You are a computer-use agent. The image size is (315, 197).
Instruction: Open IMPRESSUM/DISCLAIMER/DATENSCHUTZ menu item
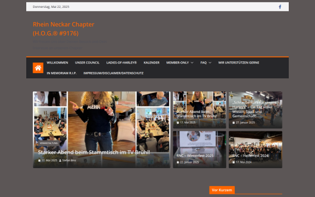coord(113,73)
